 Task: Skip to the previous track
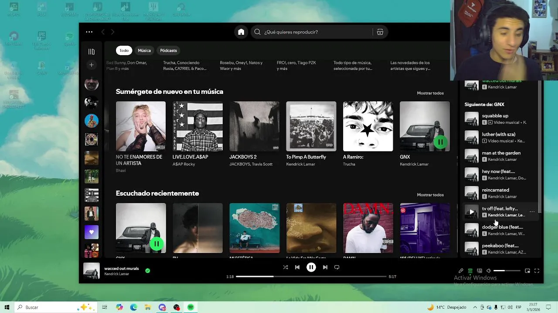click(297, 267)
